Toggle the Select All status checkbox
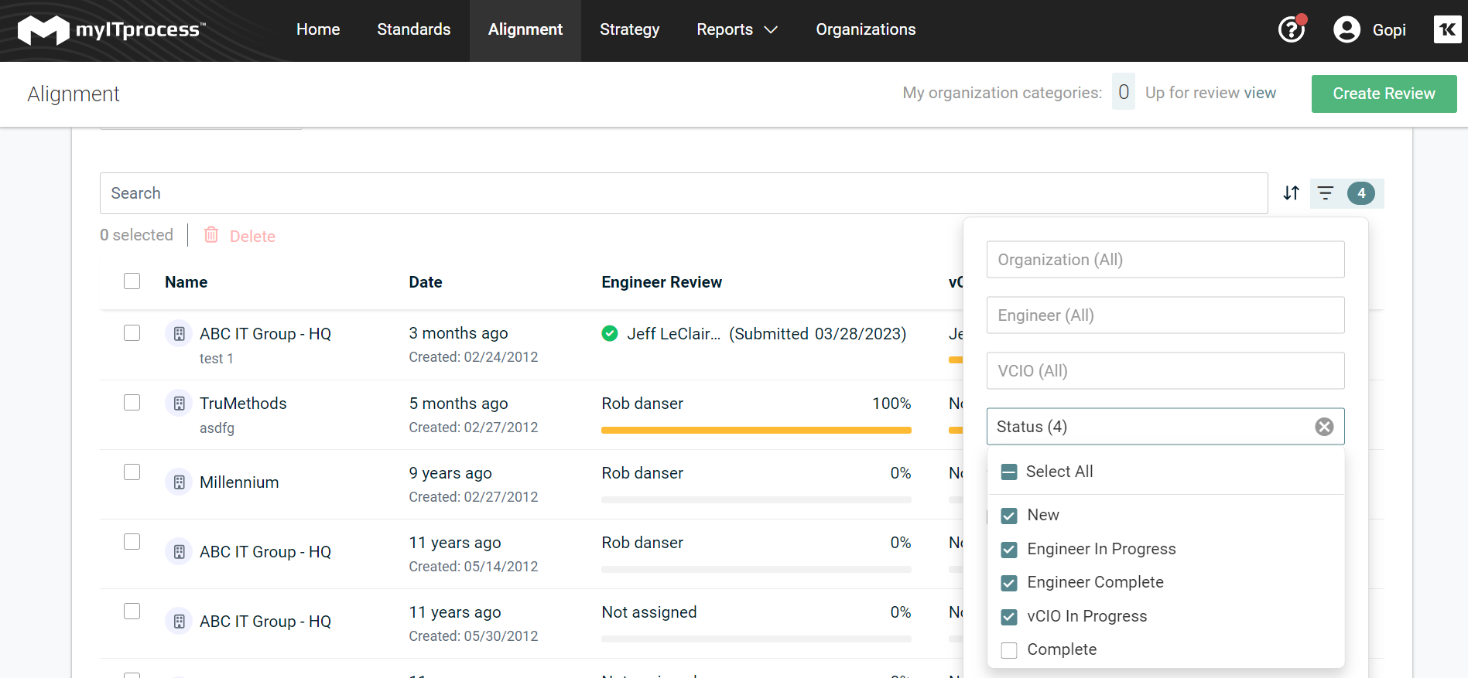 click(1008, 472)
